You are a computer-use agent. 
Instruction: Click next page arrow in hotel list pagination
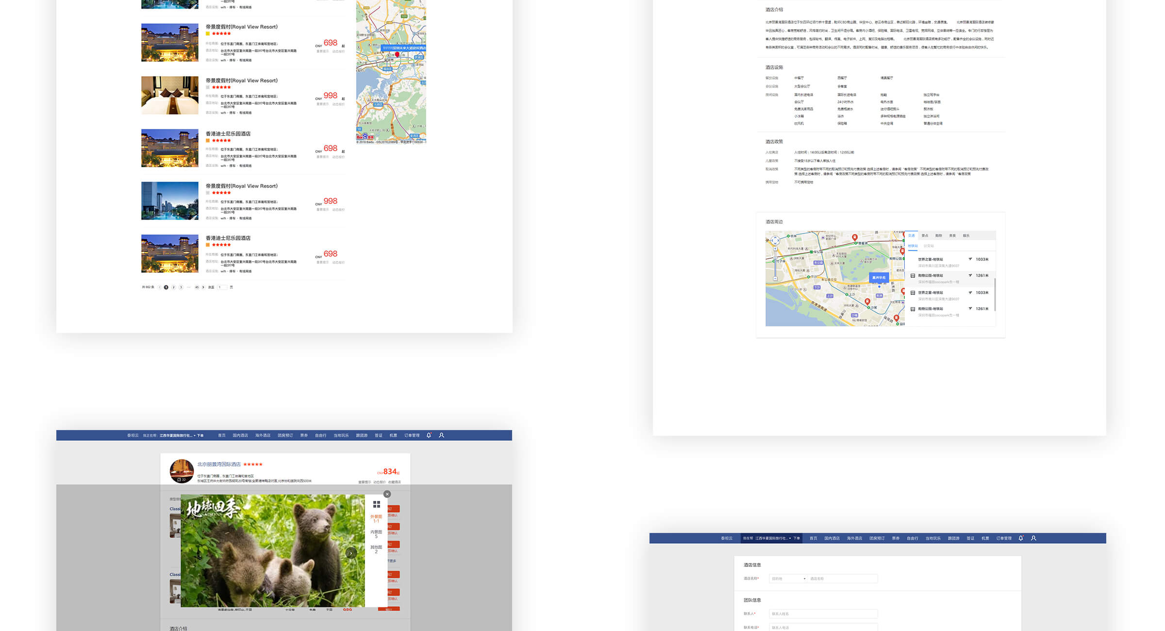coord(203,287)
